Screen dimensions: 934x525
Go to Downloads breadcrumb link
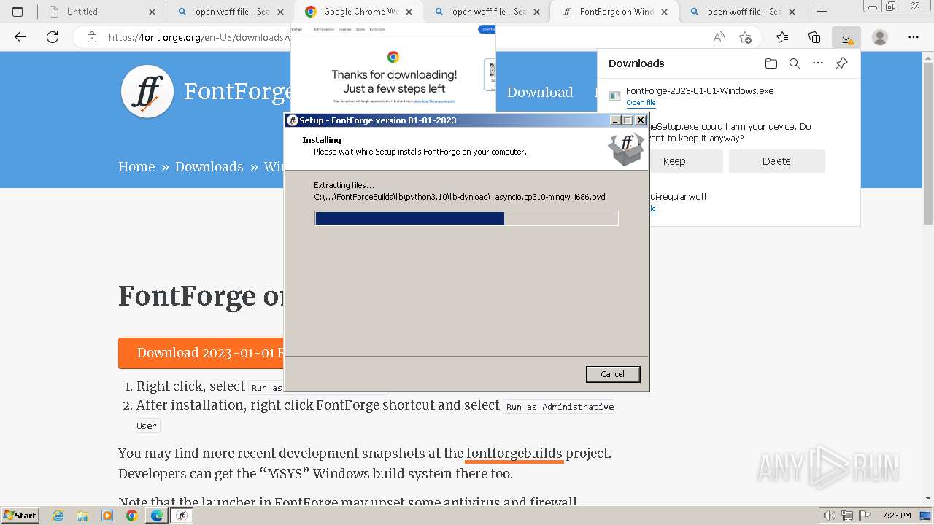[x=209, y=167]
